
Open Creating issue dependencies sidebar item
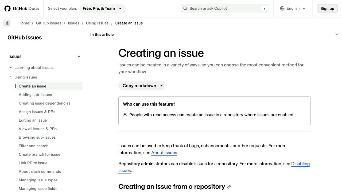(x=45, y=103)
